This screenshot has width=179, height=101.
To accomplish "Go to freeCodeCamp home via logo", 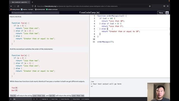I will pyautogui.click(x=89, y=13).
